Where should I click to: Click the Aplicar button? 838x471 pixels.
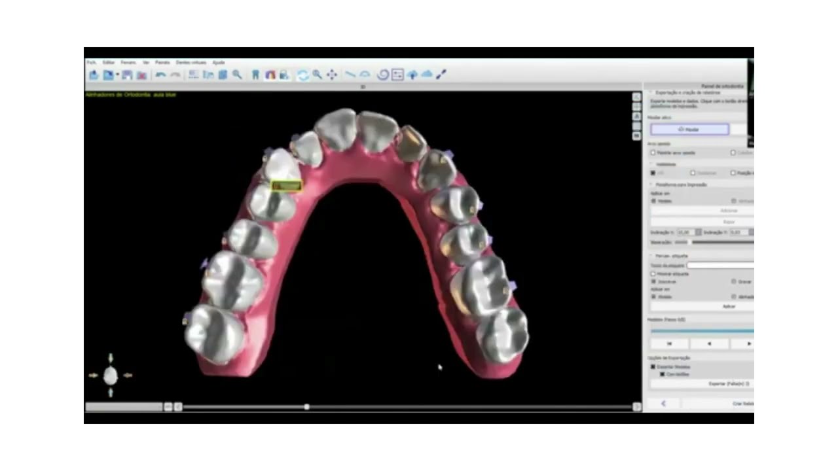click(x=702, y=306)
